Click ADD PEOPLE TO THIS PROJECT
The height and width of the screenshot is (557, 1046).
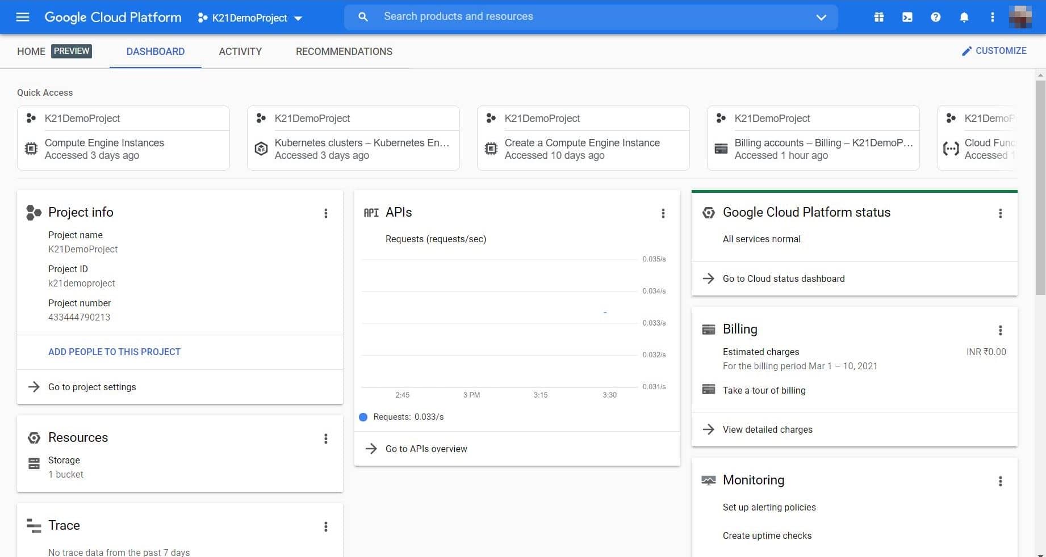click(x=114, y=352)
